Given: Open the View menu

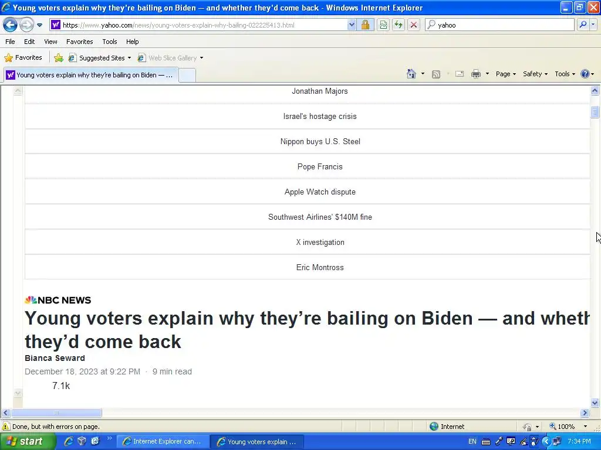Looking at the screenshot, I should coord(50,42).
